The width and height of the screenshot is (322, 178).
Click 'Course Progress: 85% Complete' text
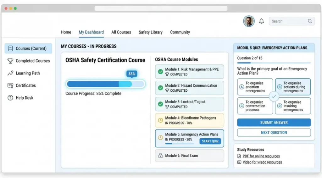pyautogui.click(x=93, y=94)
